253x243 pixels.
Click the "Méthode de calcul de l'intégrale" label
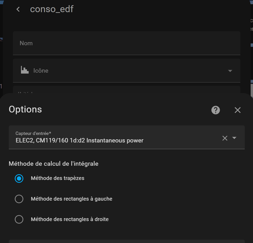tap(54, 164)
